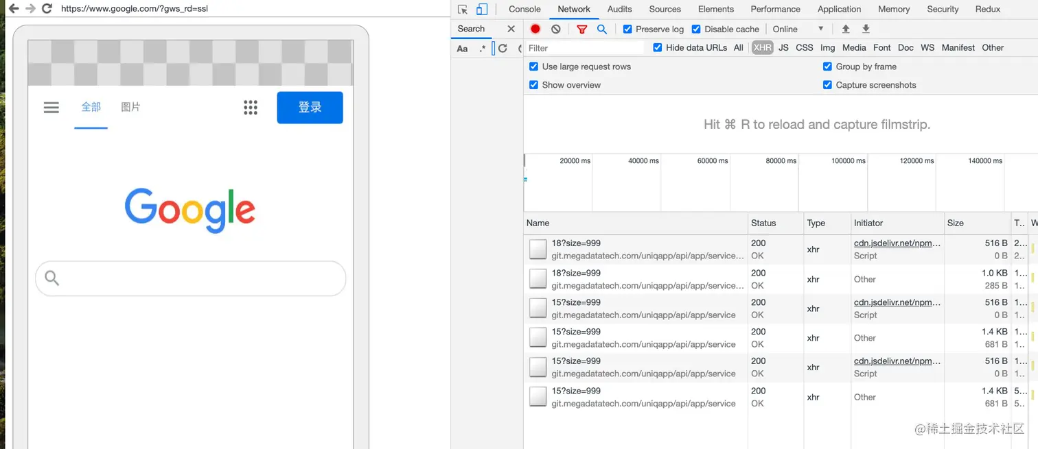
Task: Open the Online throttling dropdown
Action: (x=798, y=29)
